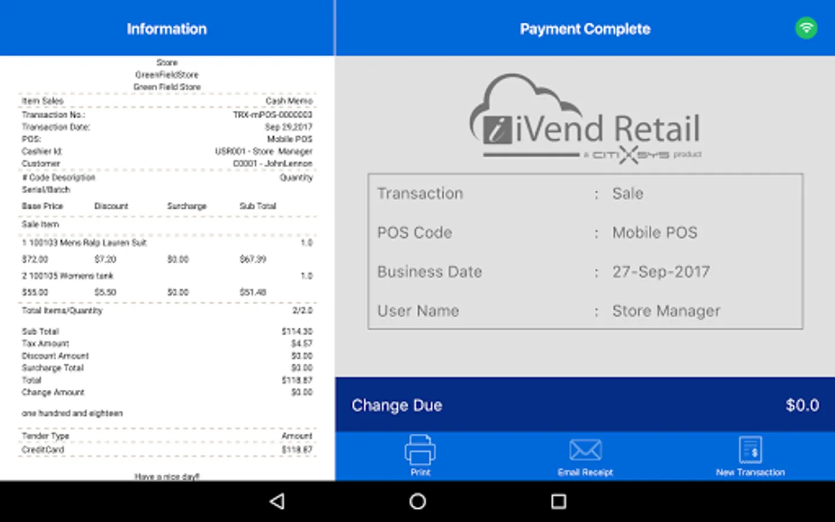The height and width of the screenshot is (522, 835).
Task: Select item line "100105 Womens tank"
Action: coord(71,276)
